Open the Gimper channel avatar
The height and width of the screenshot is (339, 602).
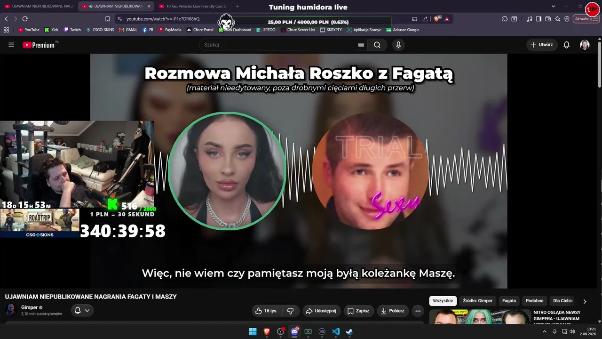click(11, 310)
